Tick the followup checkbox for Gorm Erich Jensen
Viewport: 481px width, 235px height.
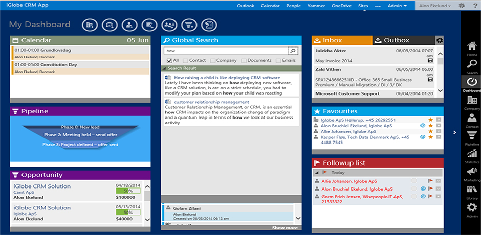(414, 196)
